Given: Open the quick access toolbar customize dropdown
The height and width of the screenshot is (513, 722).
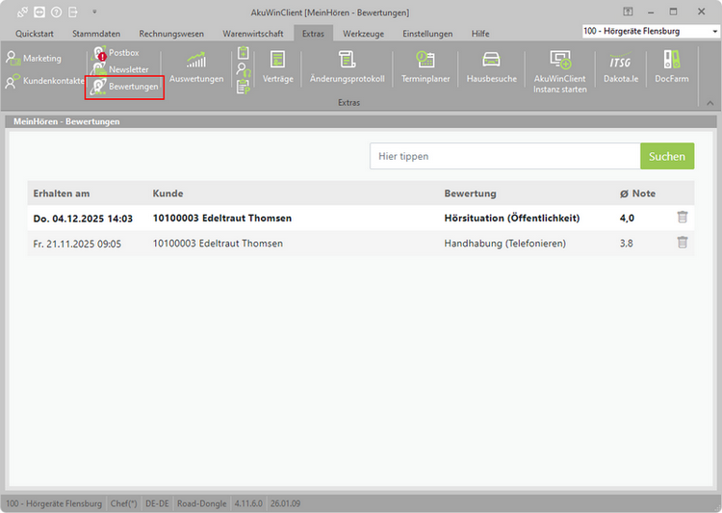Looking at the screenshot, I should [x=94, y=13].
